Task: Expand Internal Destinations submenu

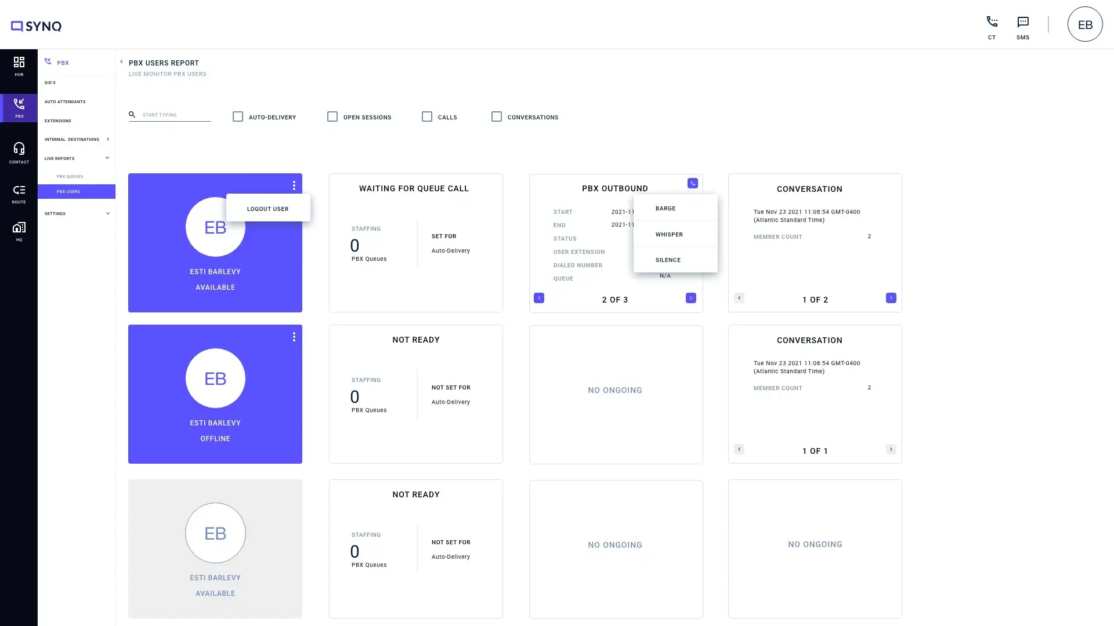Action: 108,139
